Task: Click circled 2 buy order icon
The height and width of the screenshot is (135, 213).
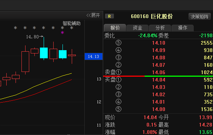Action: (118, 87)
